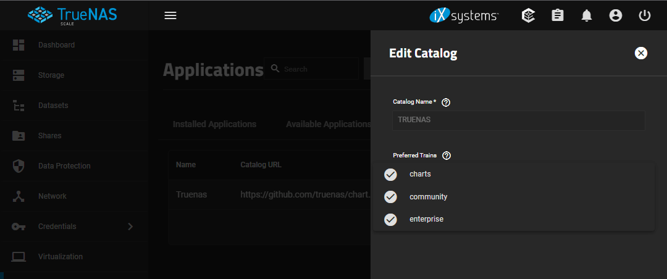The height and width of the screenshot is (279, 667).
Task: Uncheck the community train option
Action: [390, 197]
